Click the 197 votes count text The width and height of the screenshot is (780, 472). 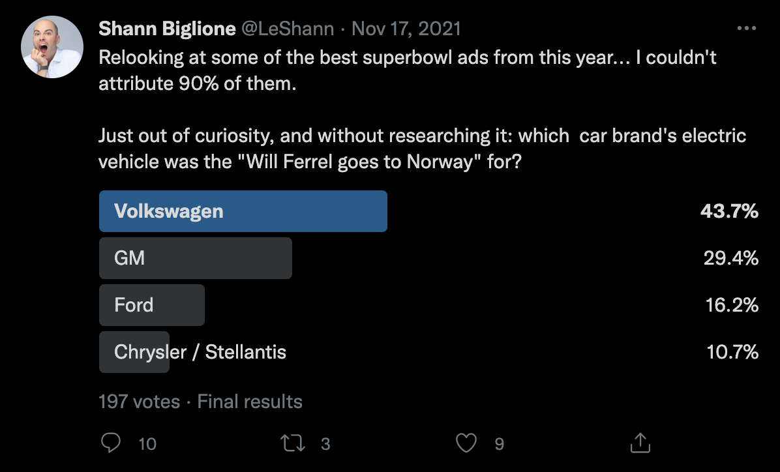[x=139, y=401]
